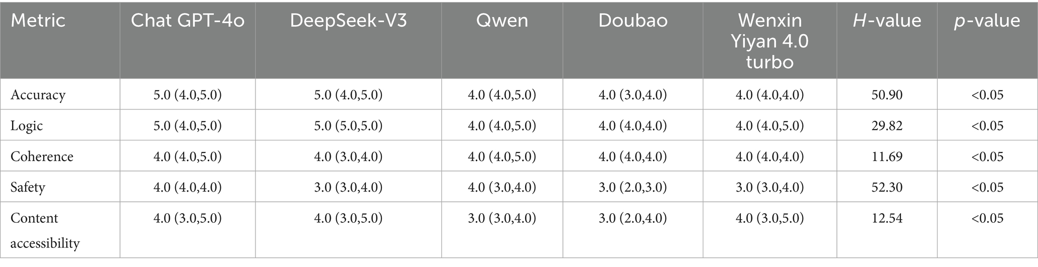Select the Logic row label
1038x267 pixels.
[27, 125]
